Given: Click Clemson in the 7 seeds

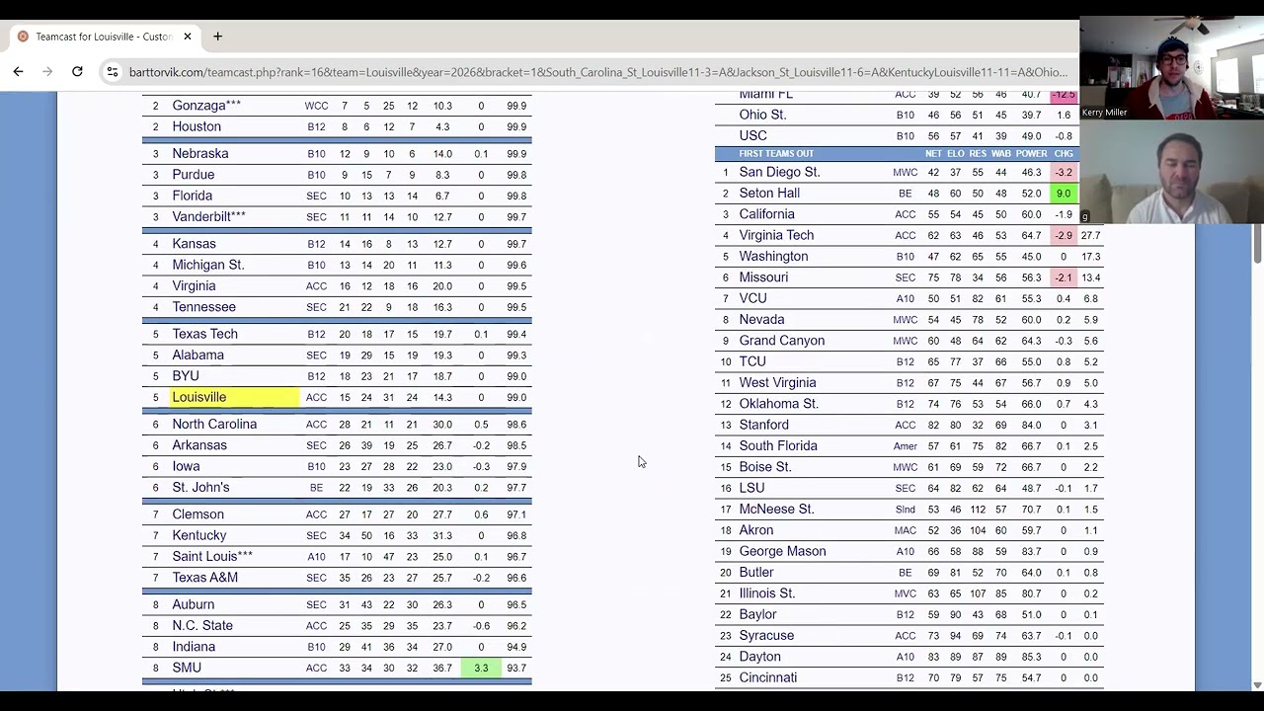Looking at the screenshot, I should (197, 514).
